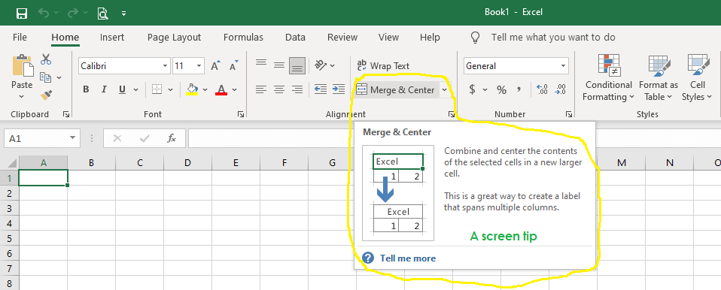Screen dimensions: 721x290
Task: Click the Tell me what you want to do box
Action: pyautogui.click(x=553, y=37)
